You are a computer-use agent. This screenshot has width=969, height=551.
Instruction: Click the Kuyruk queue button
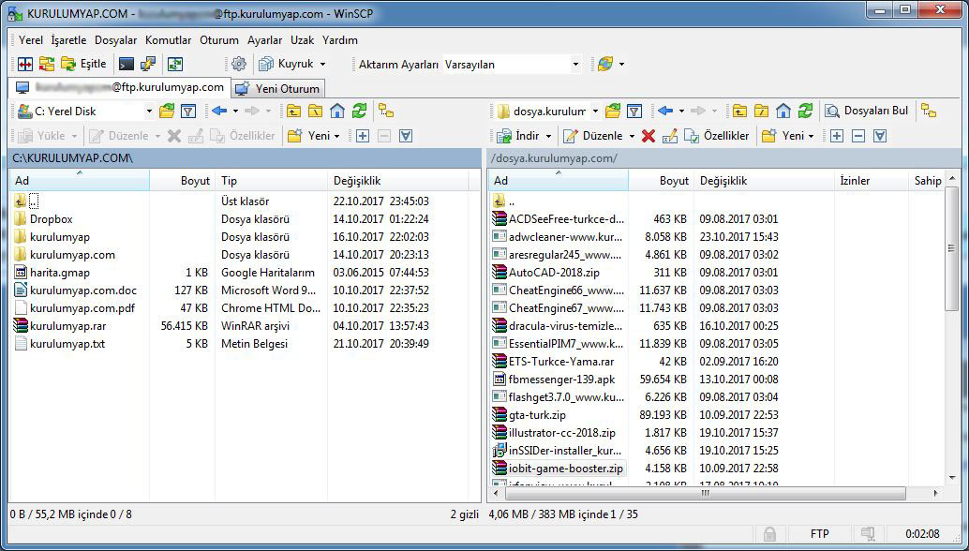[287, 65]
